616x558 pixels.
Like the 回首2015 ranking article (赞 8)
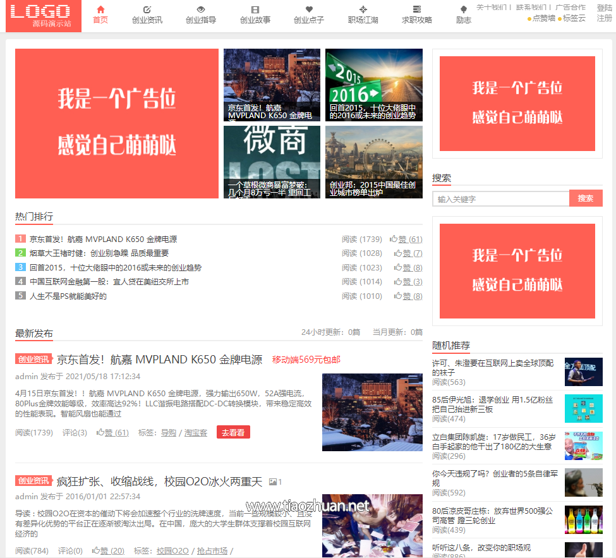(x=409, y=267)
